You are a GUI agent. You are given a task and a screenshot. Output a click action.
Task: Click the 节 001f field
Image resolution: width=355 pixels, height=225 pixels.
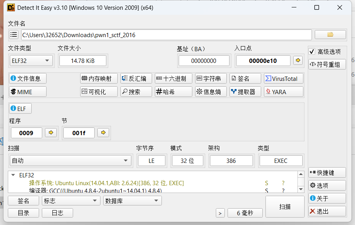tap(79, 133)
